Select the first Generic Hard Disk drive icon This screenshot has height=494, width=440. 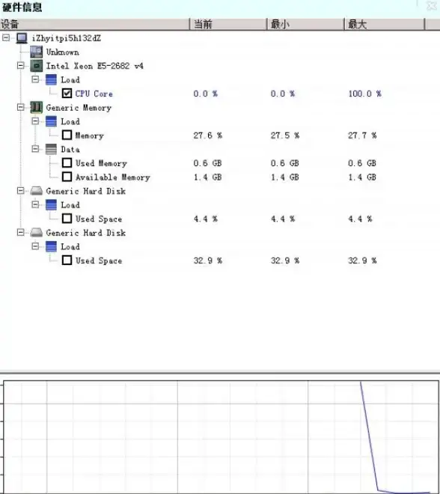click(36, 191)
